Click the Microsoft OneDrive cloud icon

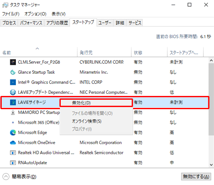[13, 143]
